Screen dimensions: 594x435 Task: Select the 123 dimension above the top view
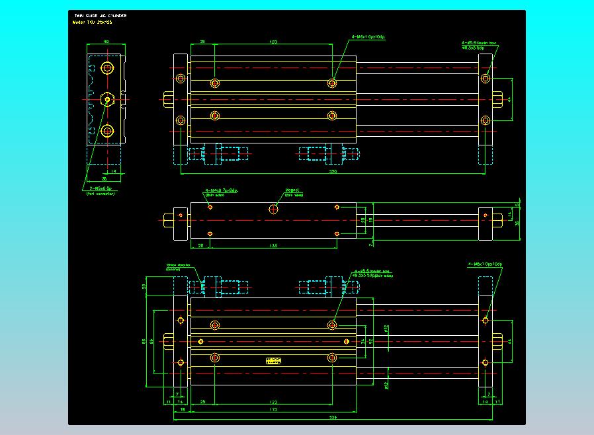tap(273, 42)
